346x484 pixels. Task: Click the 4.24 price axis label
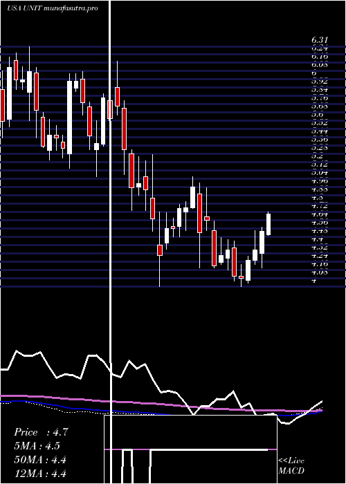[x=320, y=256]
